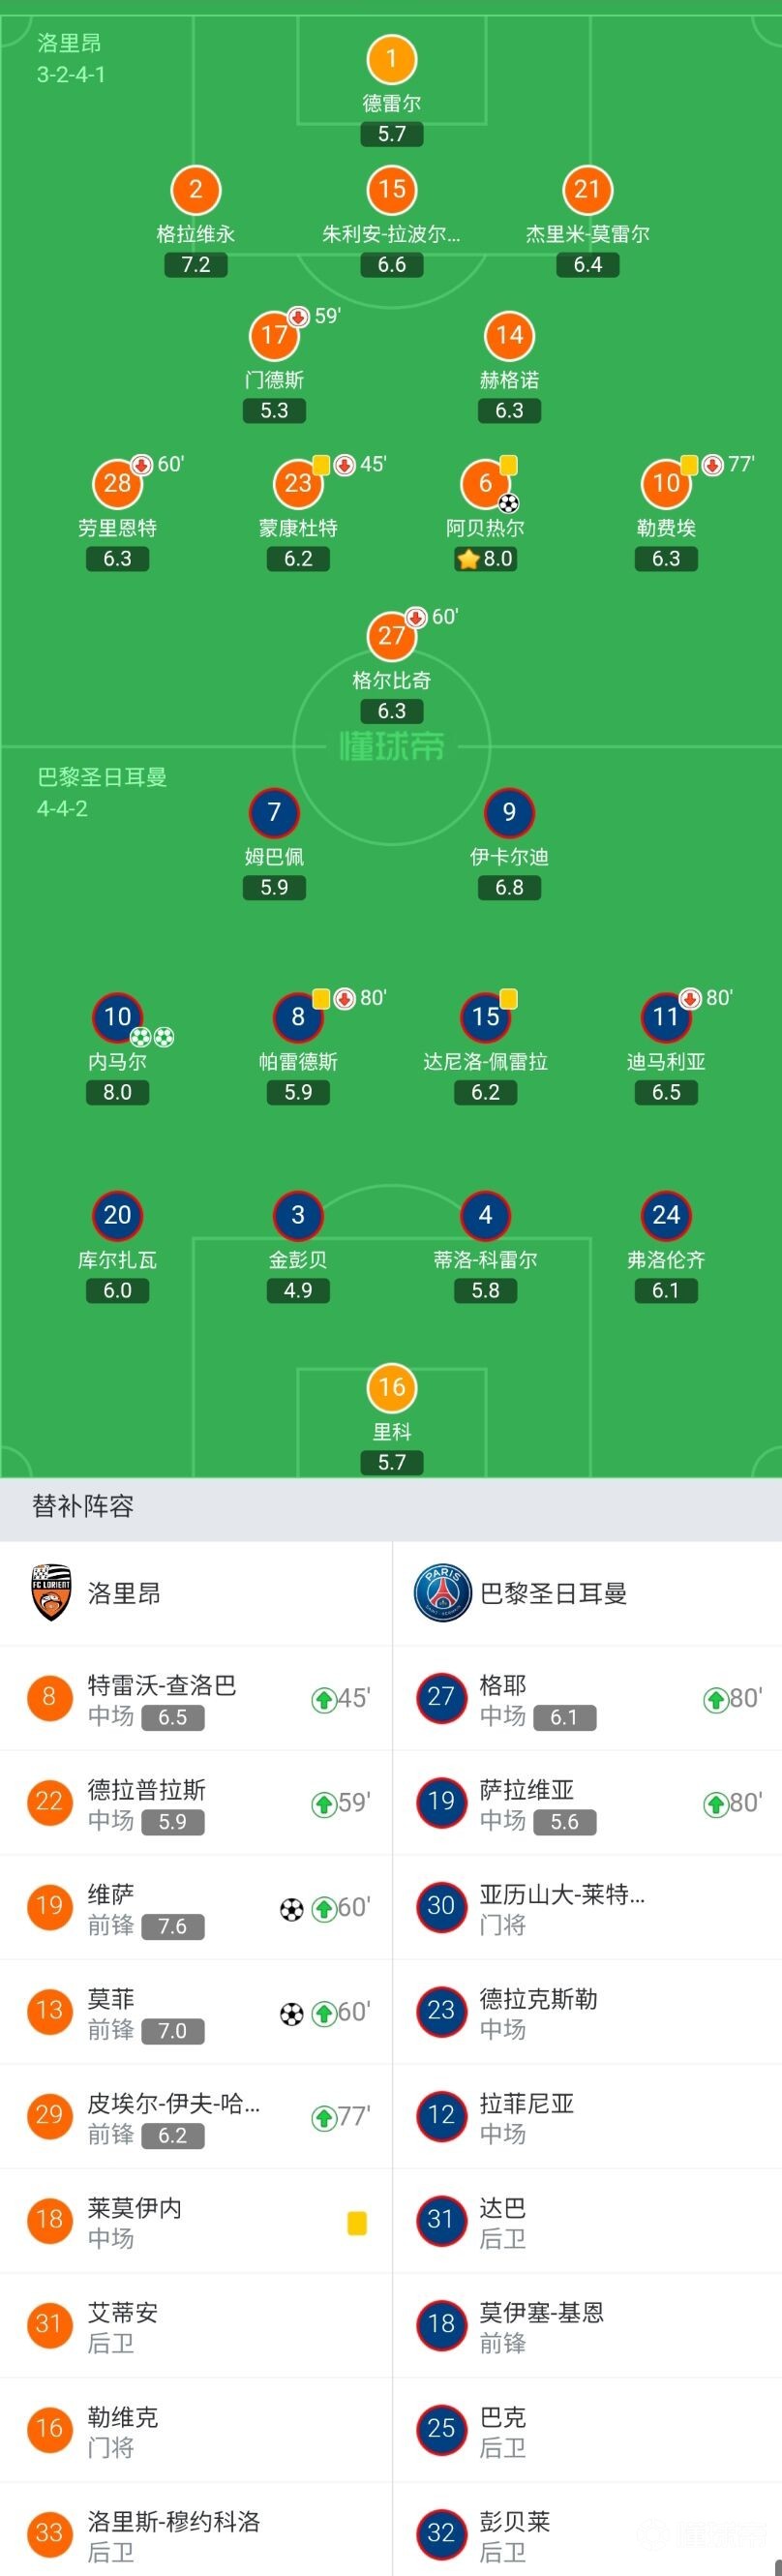Screen dimensions: 782x2576
Task: Select 萨拉维亚 number 19 substitute badge
Action: tap(442, 1802)
